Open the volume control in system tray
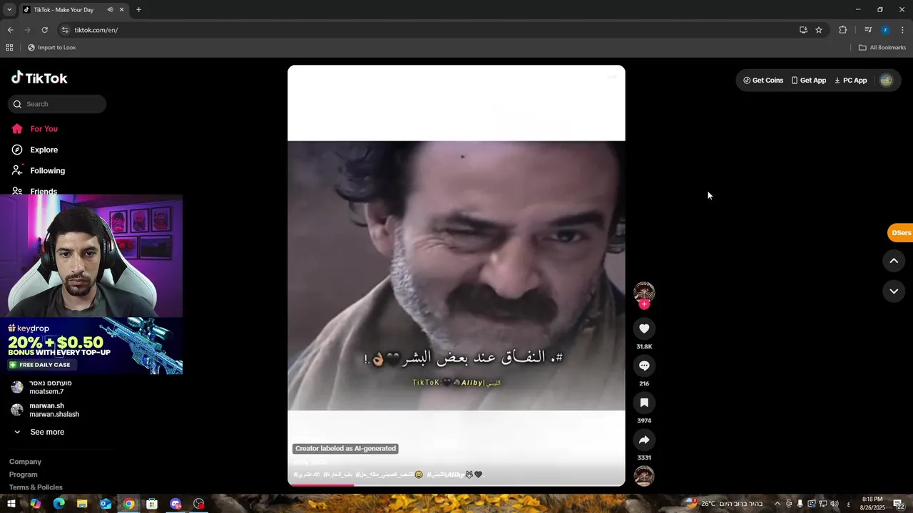 click(834, 504)
